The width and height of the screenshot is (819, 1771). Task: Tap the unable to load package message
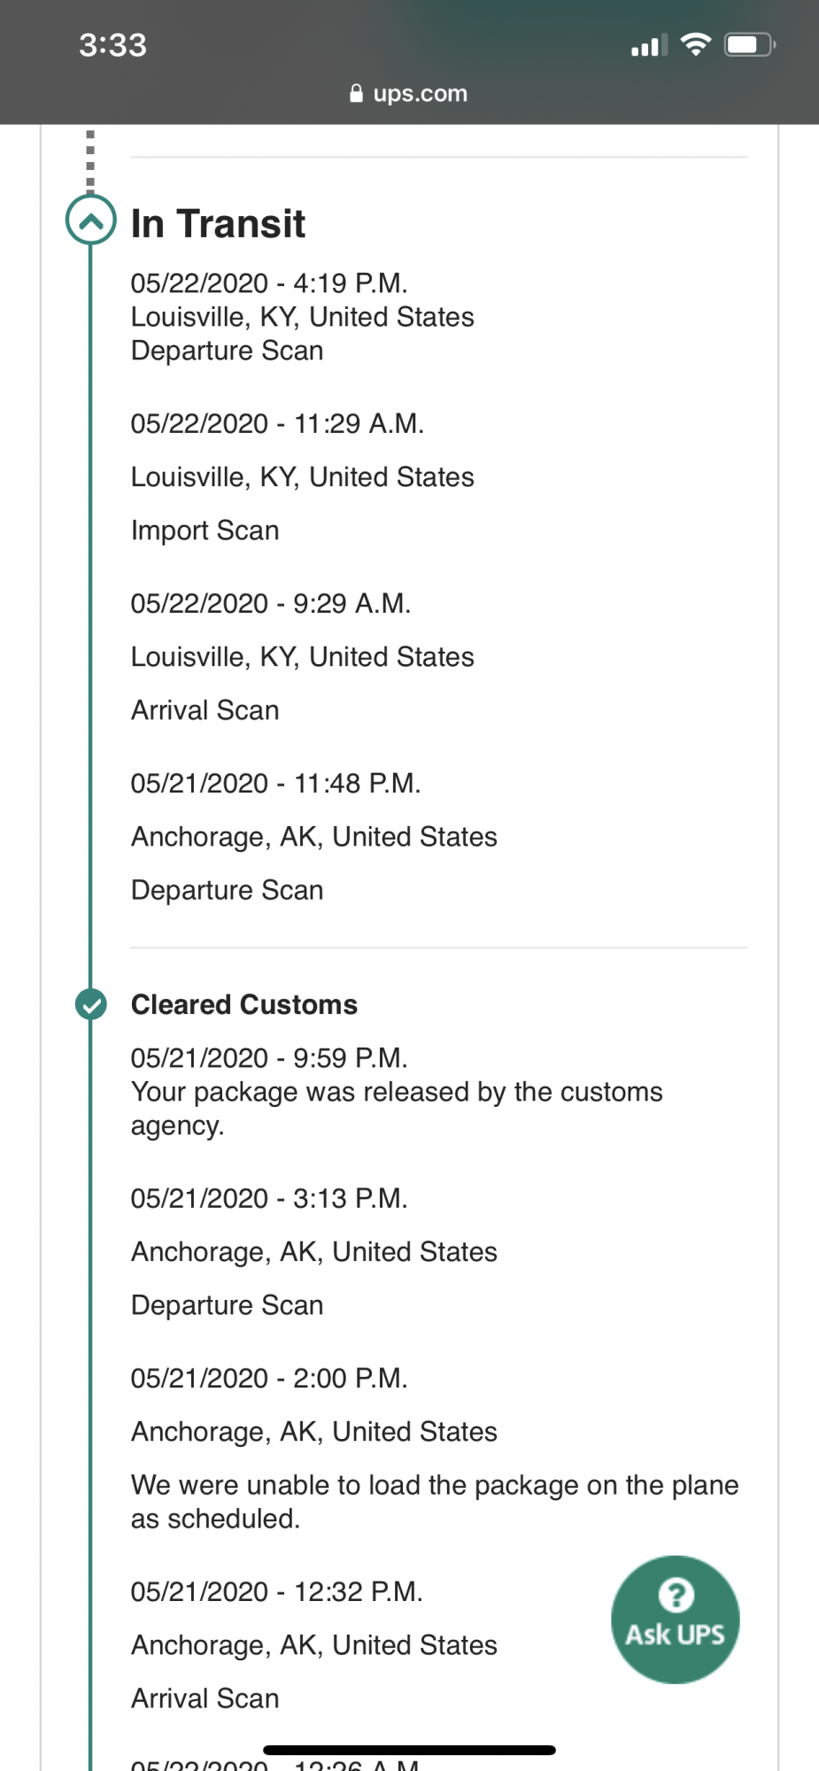(435, 1502)
